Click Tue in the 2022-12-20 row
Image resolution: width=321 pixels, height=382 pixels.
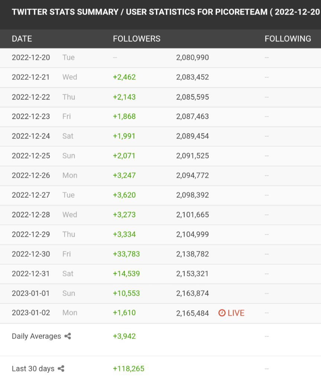(68, 57)
